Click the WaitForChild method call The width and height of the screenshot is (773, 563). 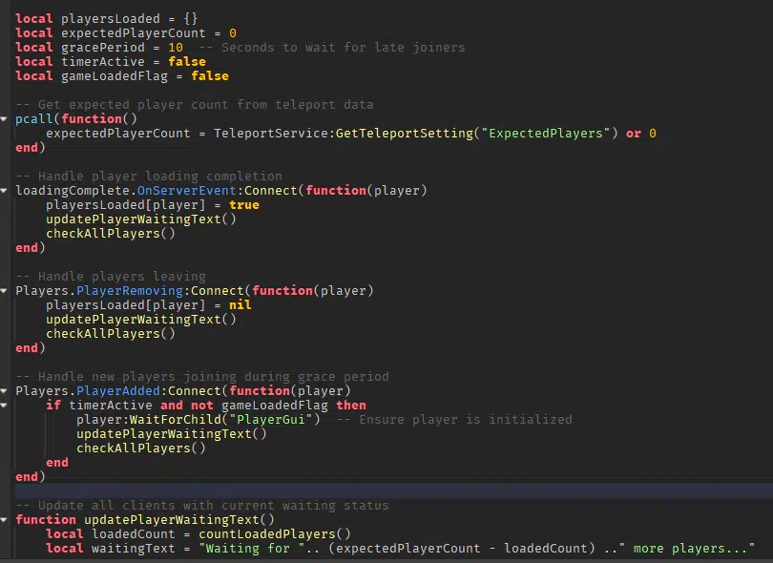point(179,420)
